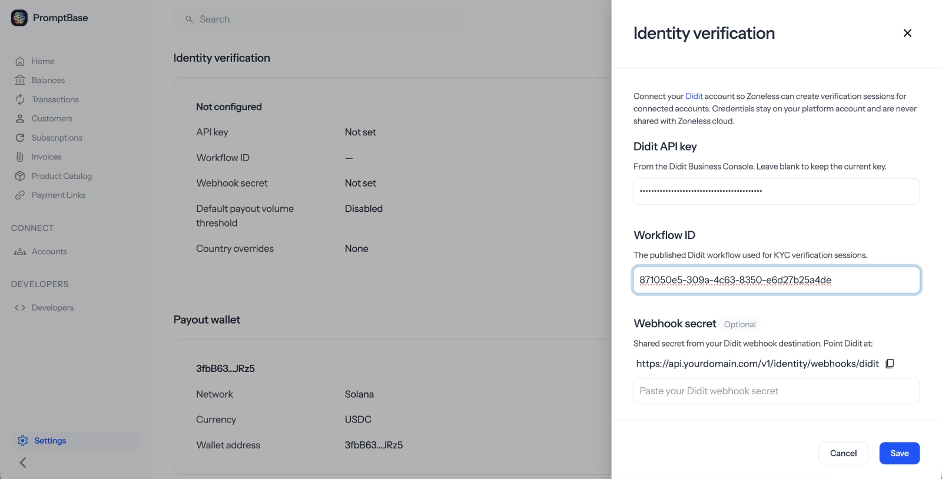Go to Transactions
The height and width of the screenshot is (479, 942).
[x=55, y=99]
